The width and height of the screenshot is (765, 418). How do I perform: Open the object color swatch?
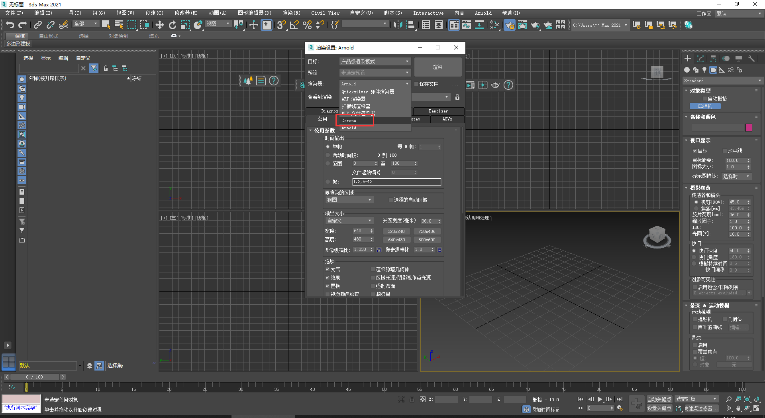749,128
